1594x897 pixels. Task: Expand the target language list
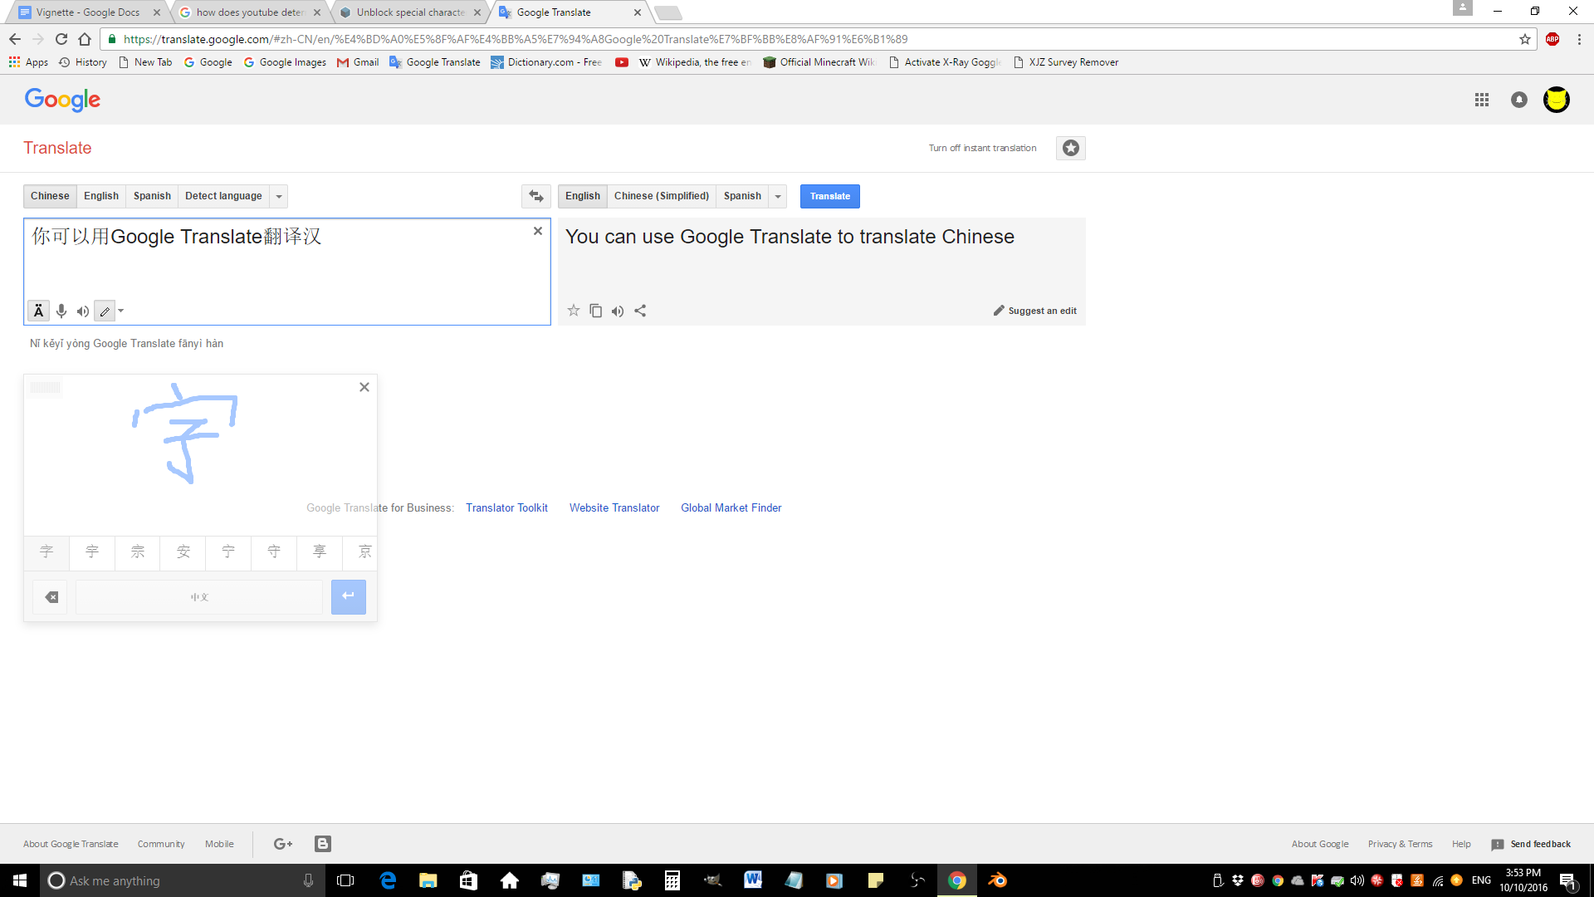[778, 196]
